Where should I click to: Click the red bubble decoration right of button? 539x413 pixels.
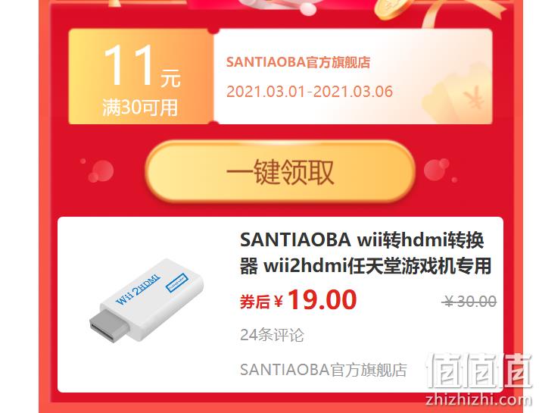pyautogui.click(x=440, y=170)
